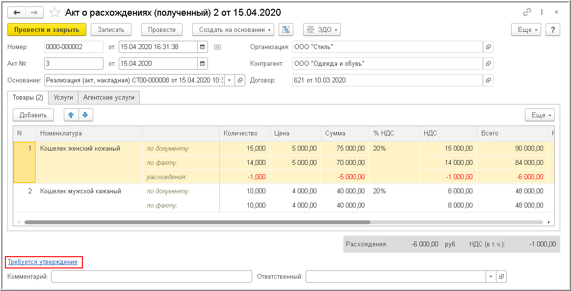Image resolution: width=571 pixels, height=291 pixels.
Task: Open calendar picker for document date
Action: (202, 47)
